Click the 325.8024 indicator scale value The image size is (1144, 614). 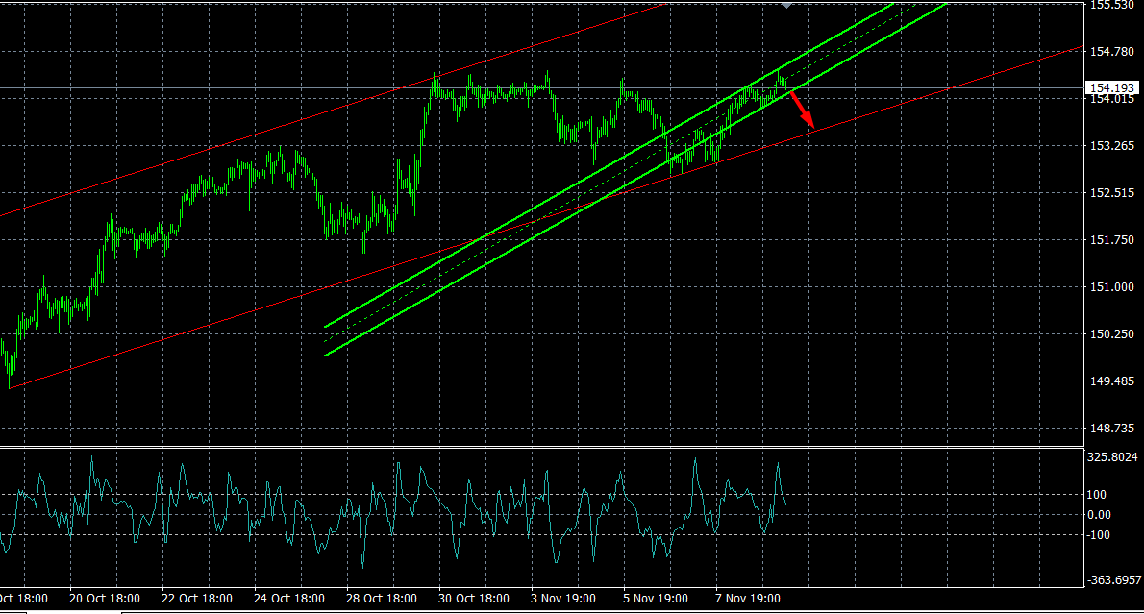click(1111, 456)
